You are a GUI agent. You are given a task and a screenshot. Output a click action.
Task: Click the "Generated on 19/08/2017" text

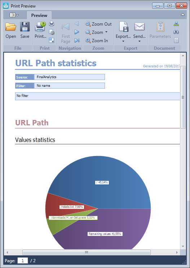coord(162,66)
